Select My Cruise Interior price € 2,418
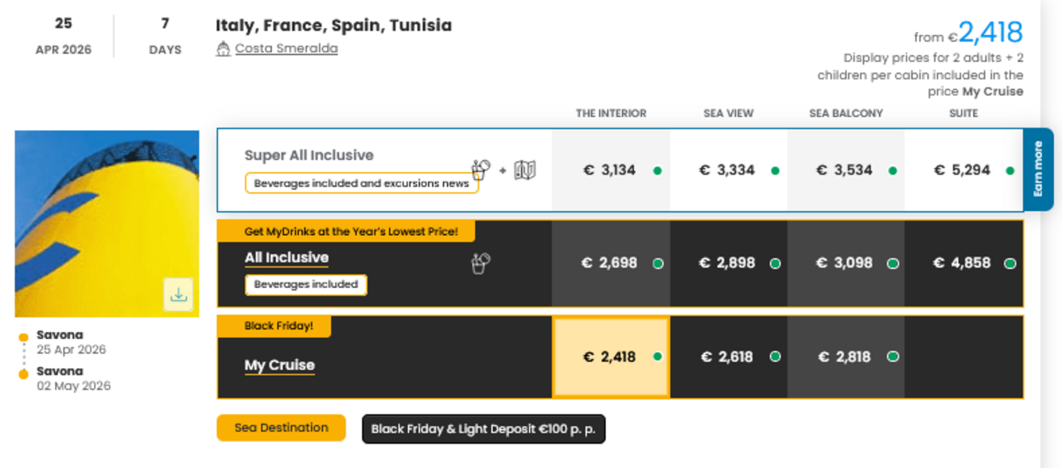 [610, 357]
